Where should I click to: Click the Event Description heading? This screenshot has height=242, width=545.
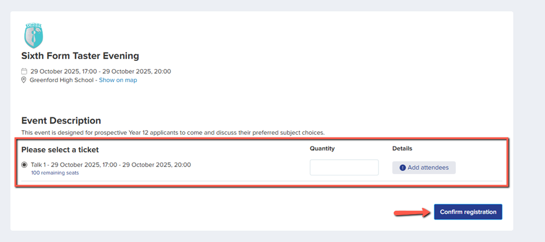[61, 121]
